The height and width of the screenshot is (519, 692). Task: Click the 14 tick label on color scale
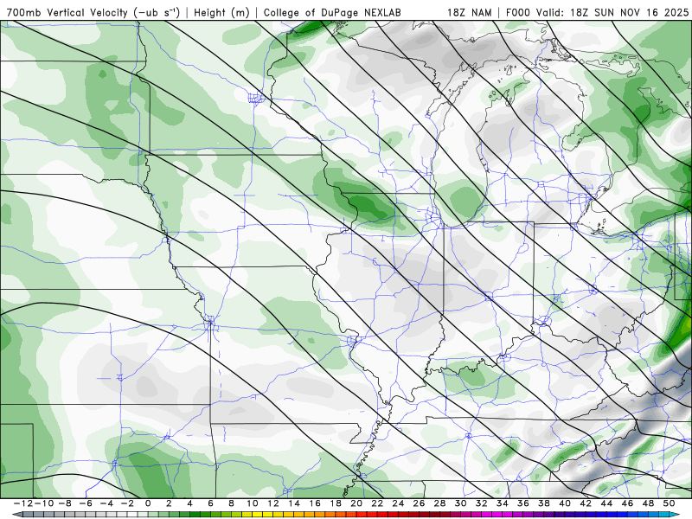tap(294, 503)
